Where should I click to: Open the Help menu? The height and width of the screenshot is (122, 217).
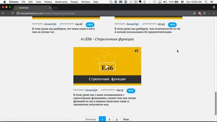click(x=96, y=2)
